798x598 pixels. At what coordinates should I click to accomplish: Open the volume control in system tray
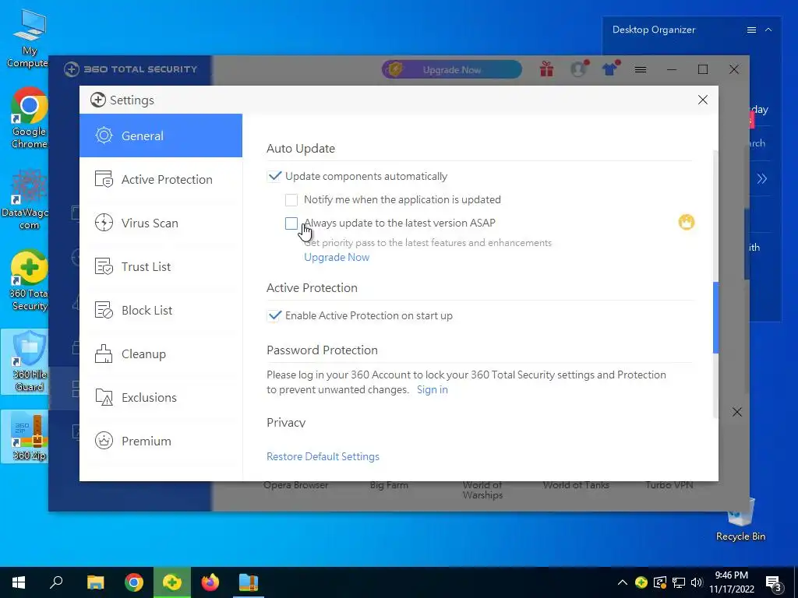[697, 582]
